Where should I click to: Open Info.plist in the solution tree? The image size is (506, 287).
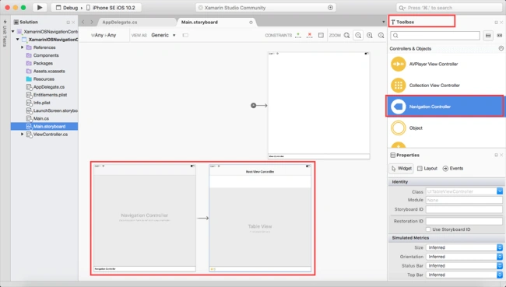[x=41, y=103]
